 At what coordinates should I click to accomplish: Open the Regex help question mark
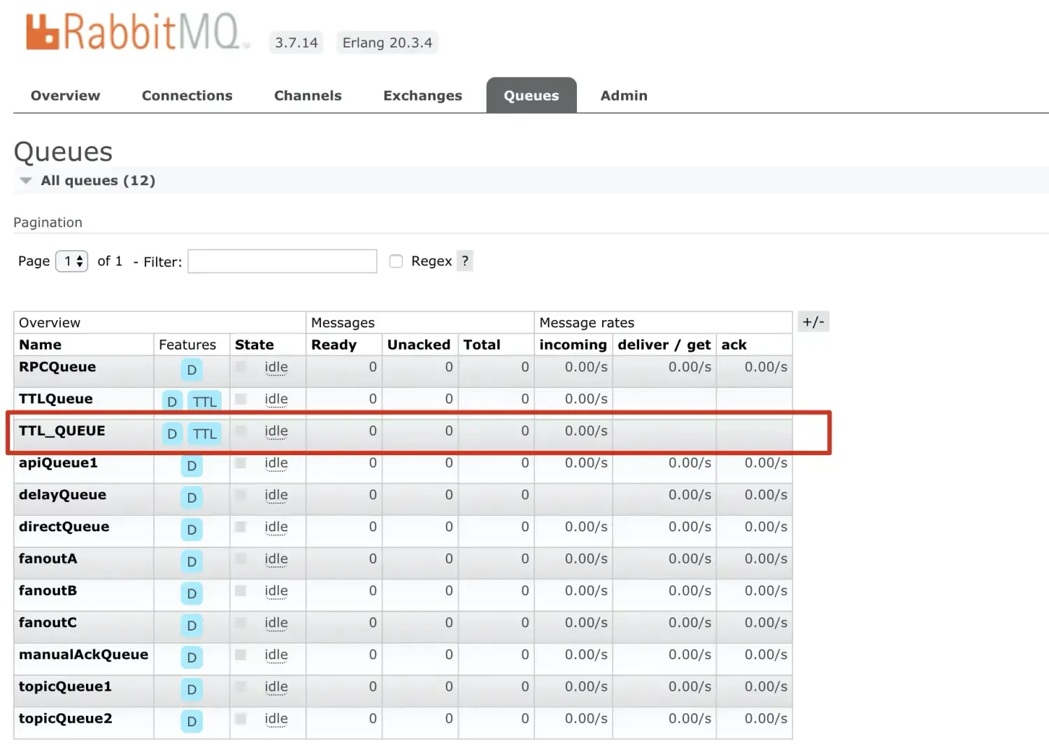[x=465, y=261]
